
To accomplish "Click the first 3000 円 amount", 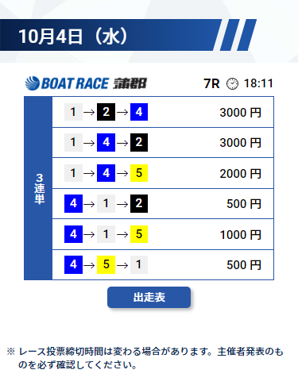I will 241,113.
